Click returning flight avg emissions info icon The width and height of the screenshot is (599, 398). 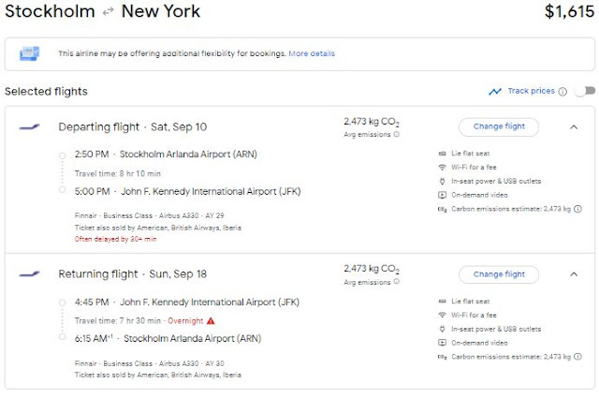click(x=397, y=283)
